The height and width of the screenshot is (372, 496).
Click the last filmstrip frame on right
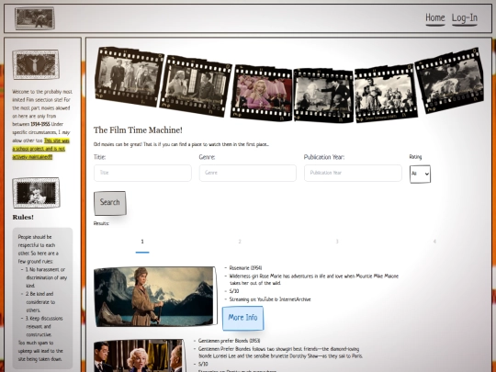coord(450,81)
